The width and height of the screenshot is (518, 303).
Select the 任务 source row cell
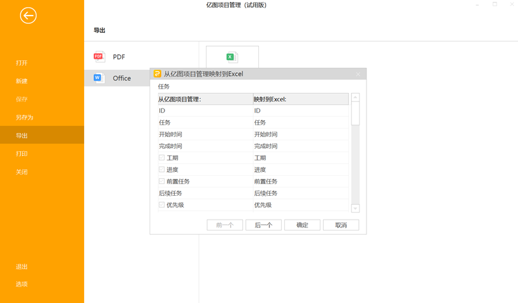pos(205,123)
